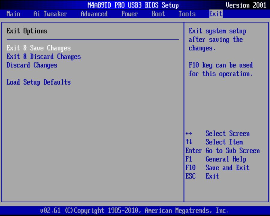The width and height of the screenshot is (270, 216).
Task: Switch to the Advanced tab
Action: (94, 14)
